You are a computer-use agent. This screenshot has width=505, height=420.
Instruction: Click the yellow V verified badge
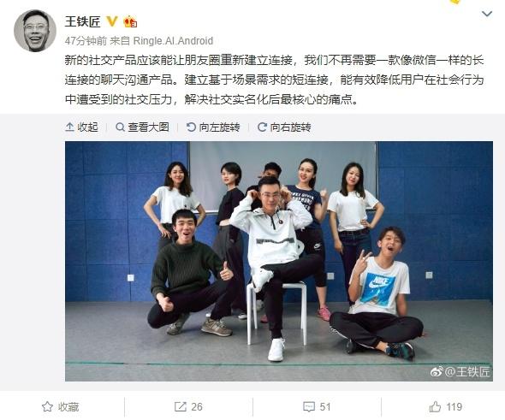[x=112, y=21]
